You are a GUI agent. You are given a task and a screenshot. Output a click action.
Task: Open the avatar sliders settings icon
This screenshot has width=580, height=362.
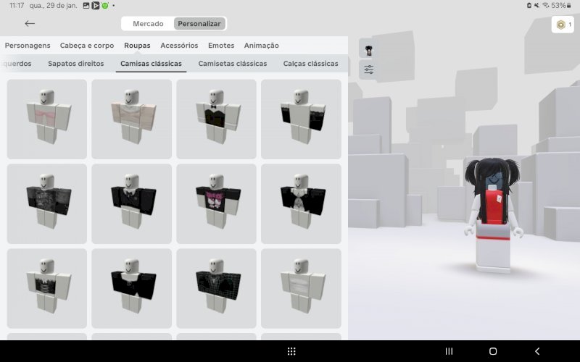point(368,70)
